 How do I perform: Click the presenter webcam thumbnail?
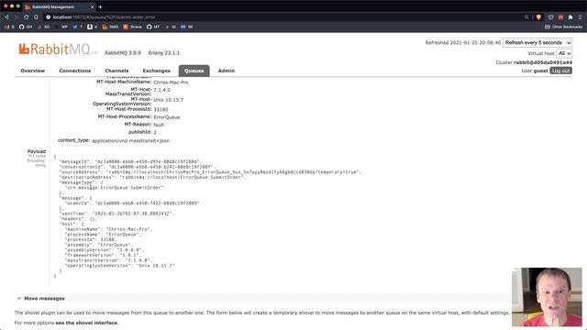(547, 297)
